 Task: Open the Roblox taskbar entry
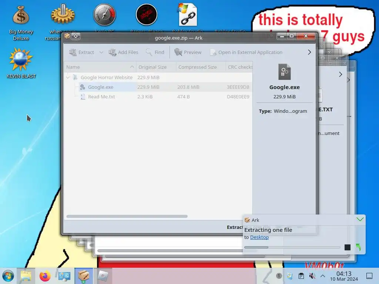[x=103, y=276]
